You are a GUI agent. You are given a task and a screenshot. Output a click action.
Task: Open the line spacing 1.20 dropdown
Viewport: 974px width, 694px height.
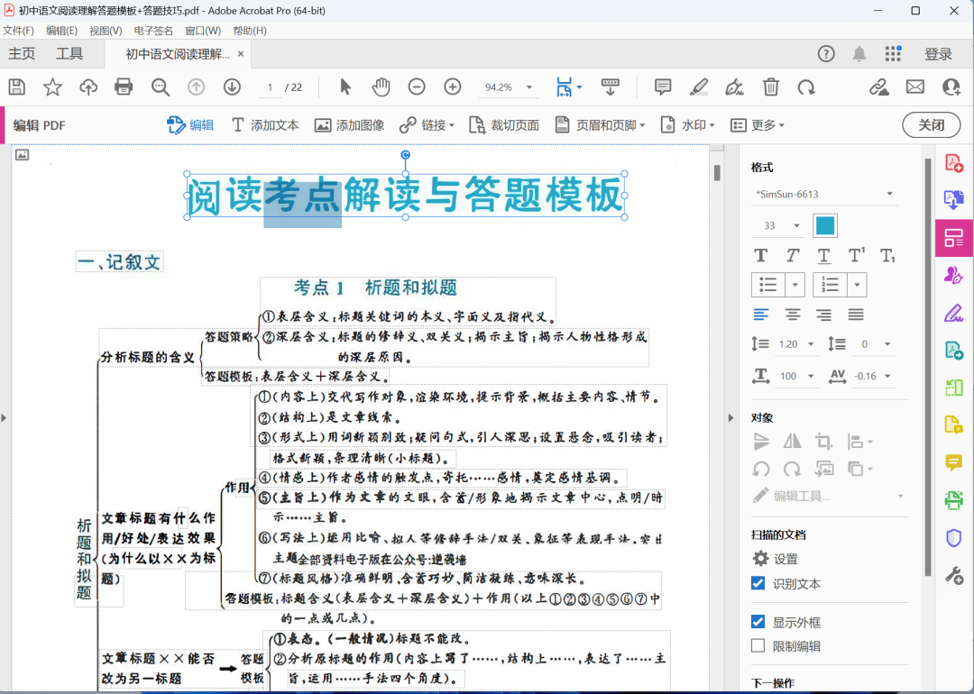811,344
